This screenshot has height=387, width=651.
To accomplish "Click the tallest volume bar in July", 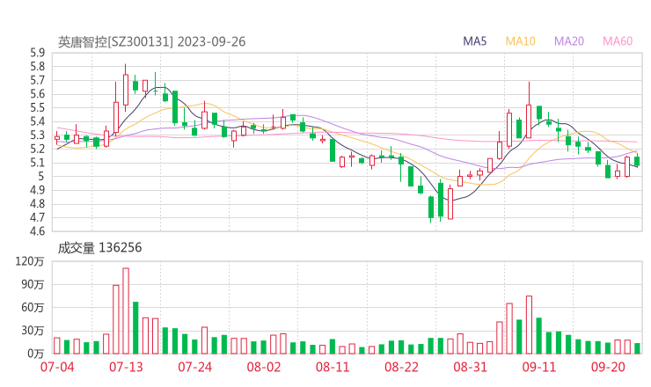I will tap(126, 311).
